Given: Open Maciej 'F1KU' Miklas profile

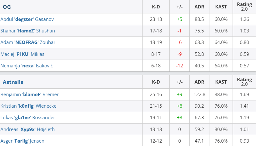Looking at the screenshot, I should click(23, 54).
